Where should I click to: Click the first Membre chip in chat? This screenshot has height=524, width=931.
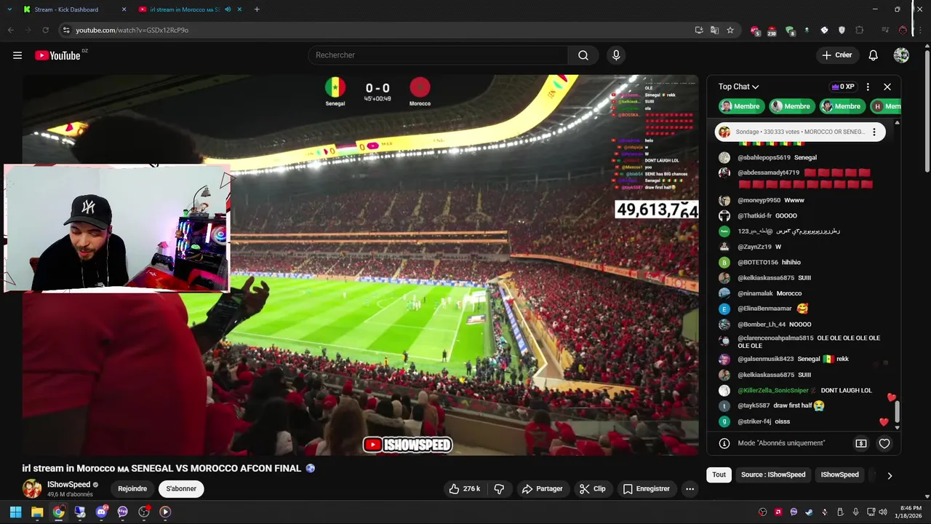pyautogui.click(x=740, y=106)
